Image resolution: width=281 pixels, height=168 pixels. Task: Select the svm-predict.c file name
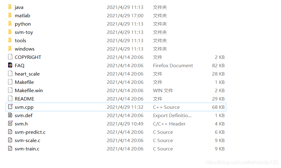click(30, 132)
